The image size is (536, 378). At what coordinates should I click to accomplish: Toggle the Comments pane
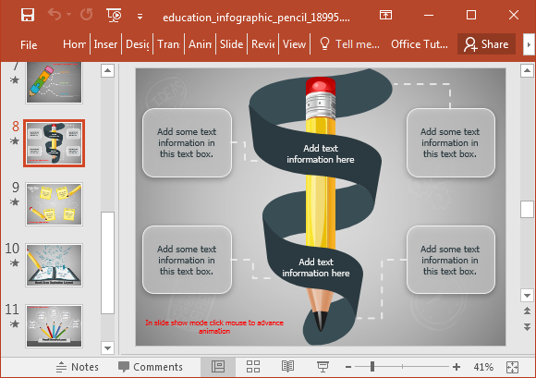click(x=151, y=367)
